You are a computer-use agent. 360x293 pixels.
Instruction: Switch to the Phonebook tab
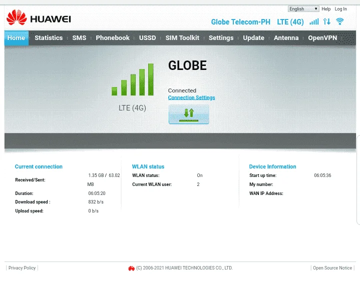pyautogui.click(x=113, y=38)
